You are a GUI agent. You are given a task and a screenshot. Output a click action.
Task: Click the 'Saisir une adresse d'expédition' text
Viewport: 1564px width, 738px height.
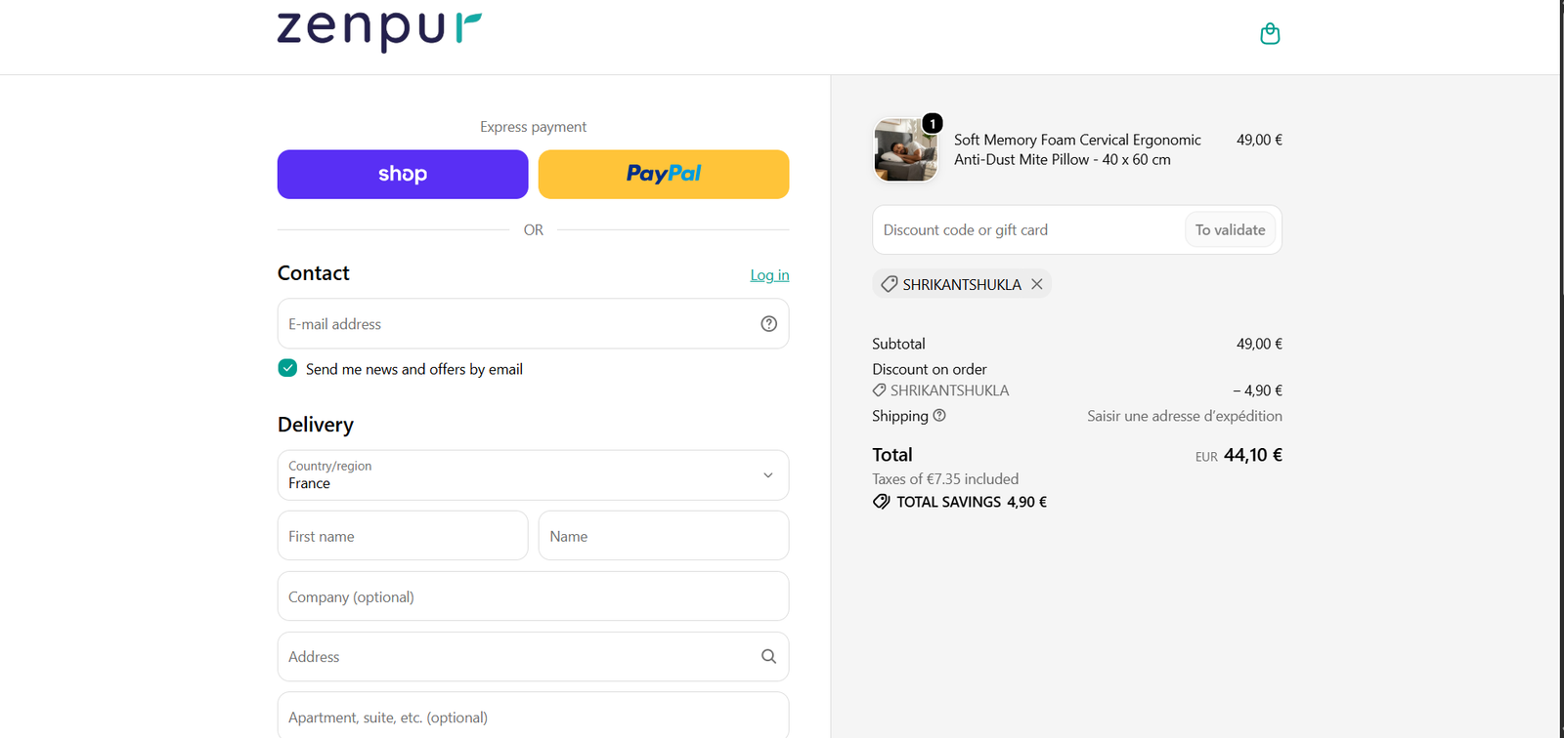coord(1185,416)
